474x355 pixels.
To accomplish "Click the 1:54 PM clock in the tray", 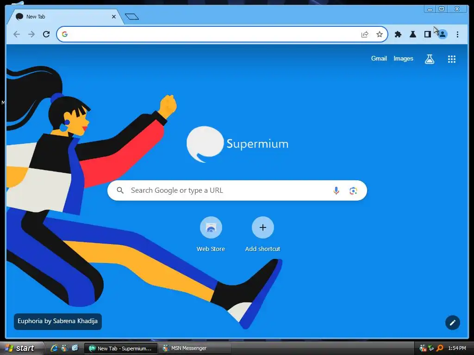I will pyautogui.click(x=457, y=349).
